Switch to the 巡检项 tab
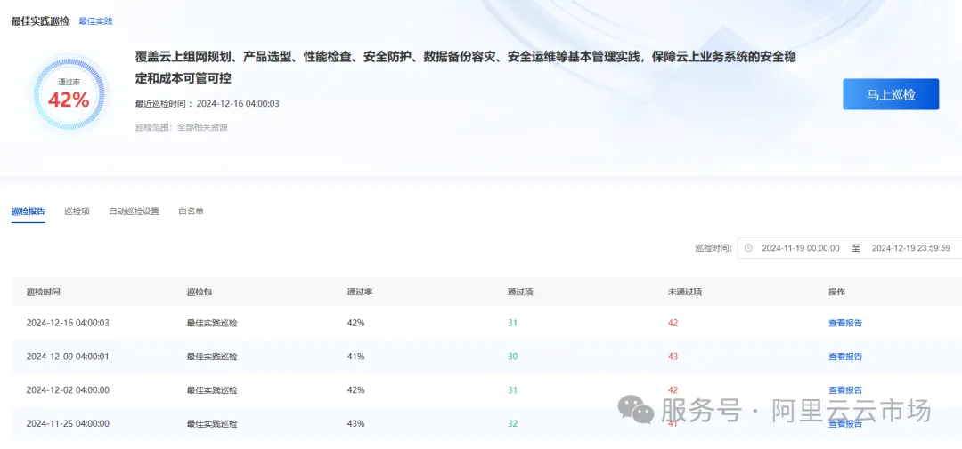This screenshot has height=449, width=962. [x=77, y=212]
